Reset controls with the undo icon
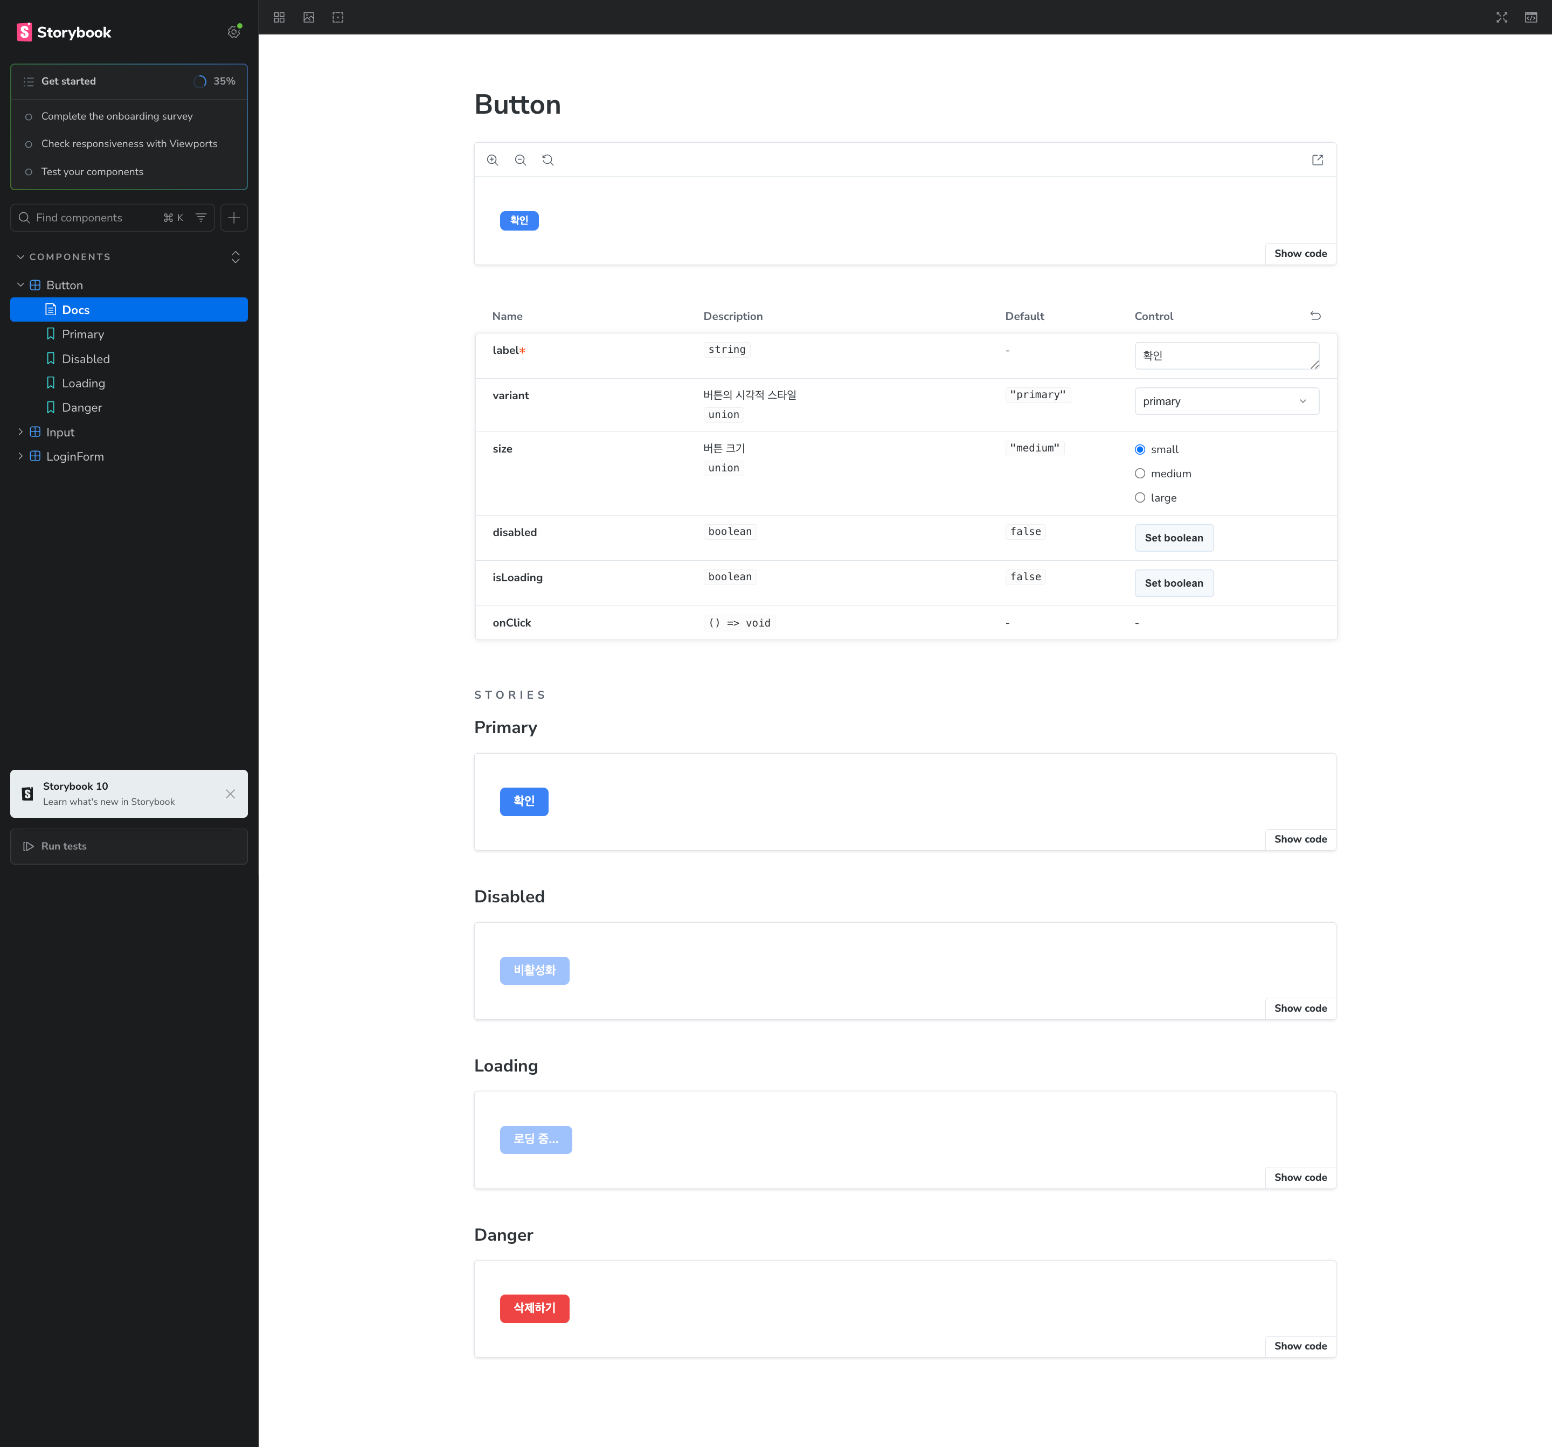Viewport: 1552px width, 1447px height. (x=1315, y=316)
